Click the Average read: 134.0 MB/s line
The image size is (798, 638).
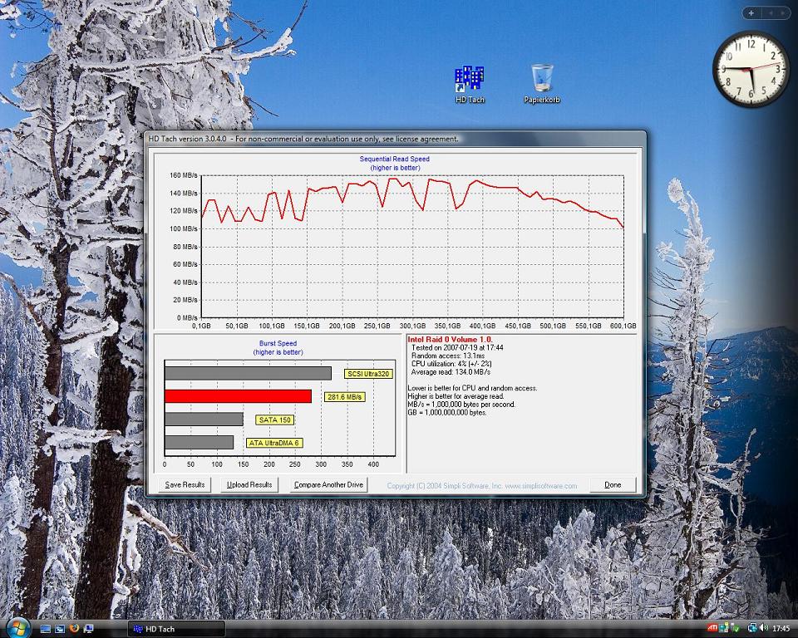pyautogui.click(x=451, y=372)
